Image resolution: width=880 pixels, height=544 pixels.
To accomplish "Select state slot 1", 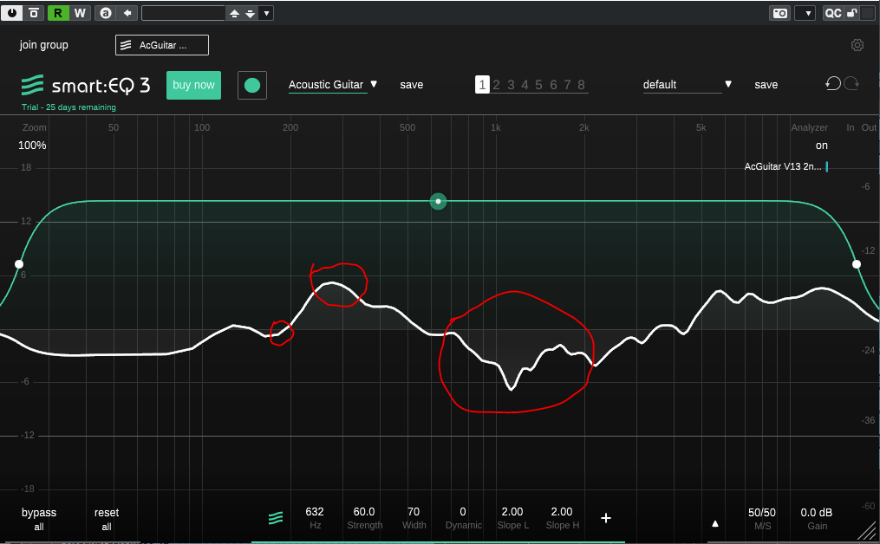I will [481, 85].
